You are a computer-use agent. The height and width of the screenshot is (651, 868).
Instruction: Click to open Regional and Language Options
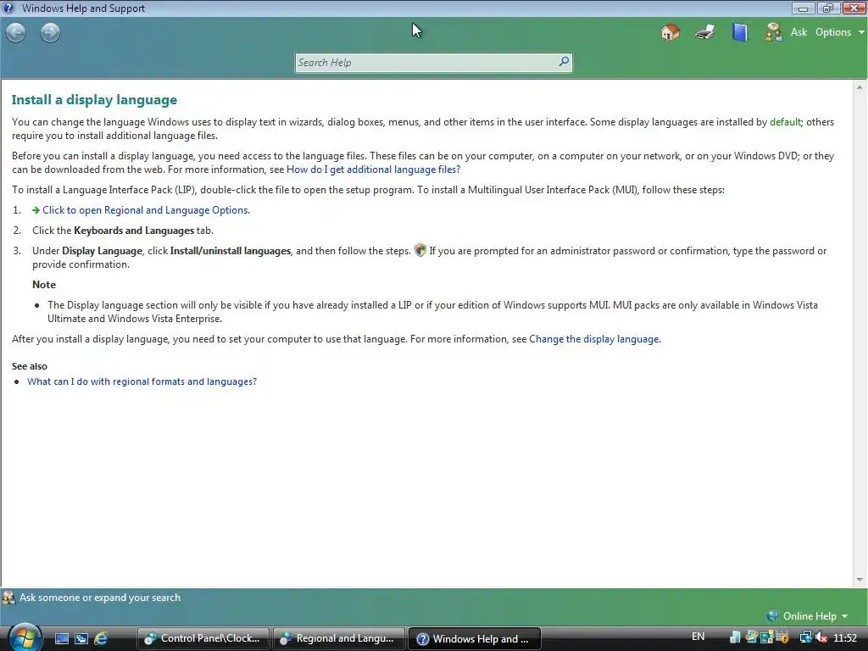coord(146,210)
